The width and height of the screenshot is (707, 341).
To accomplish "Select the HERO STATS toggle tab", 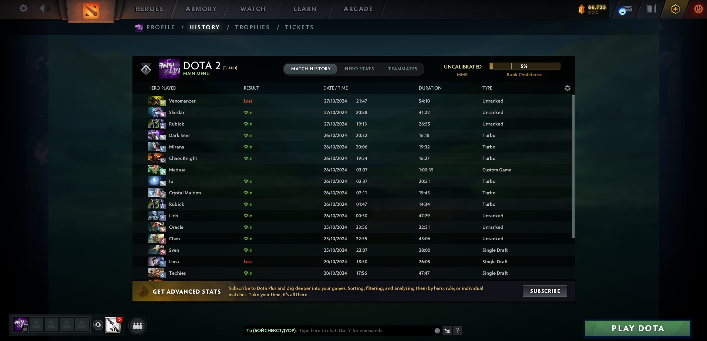I will pyautogui.click(x=359, y=69).
